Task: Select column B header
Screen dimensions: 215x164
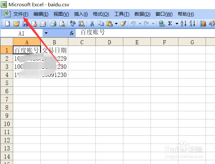Action: (54, 42)
